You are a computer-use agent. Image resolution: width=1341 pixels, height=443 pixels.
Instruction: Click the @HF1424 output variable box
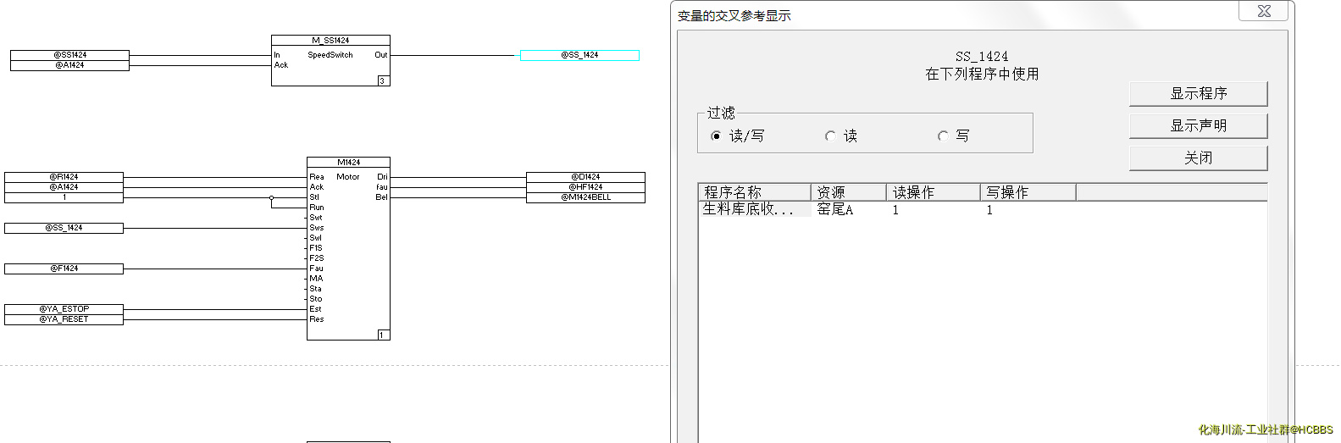pyautogui.click(x=585, y=187)
